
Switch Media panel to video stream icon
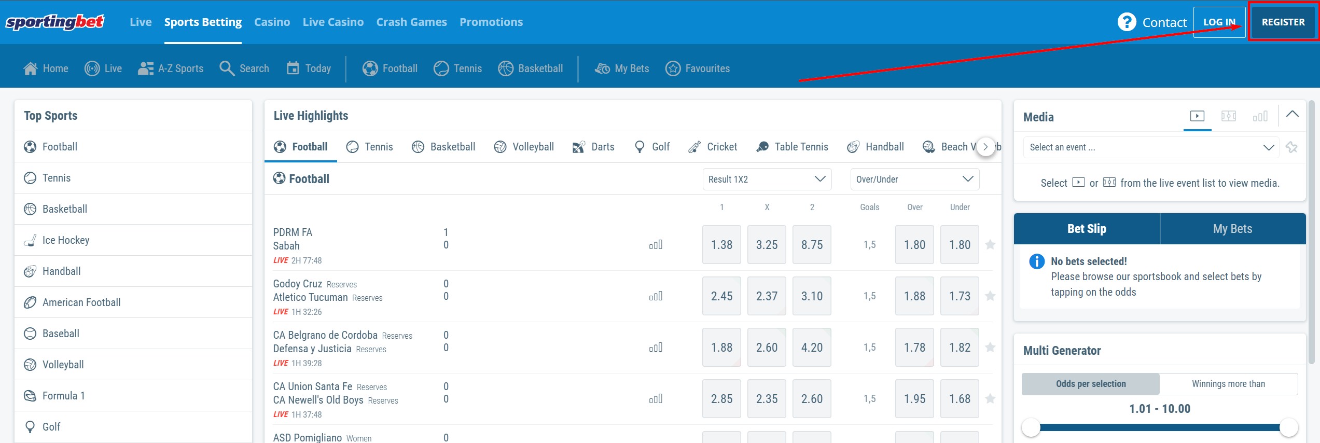[x=1197, y=116]
